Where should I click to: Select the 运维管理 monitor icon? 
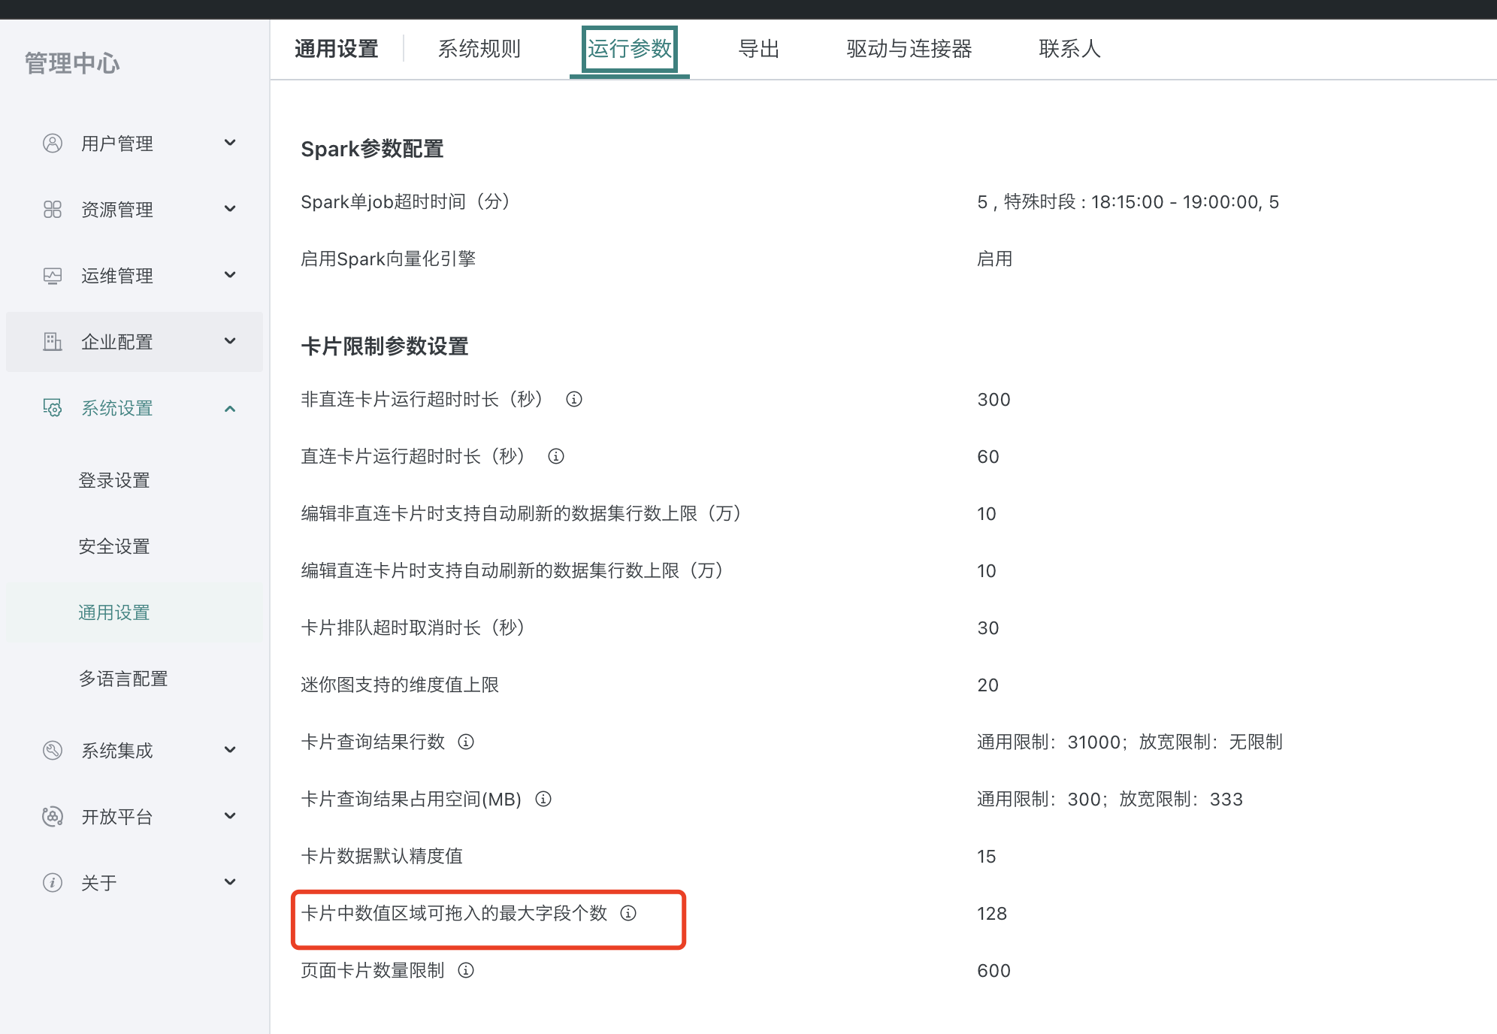coord(52,275)
